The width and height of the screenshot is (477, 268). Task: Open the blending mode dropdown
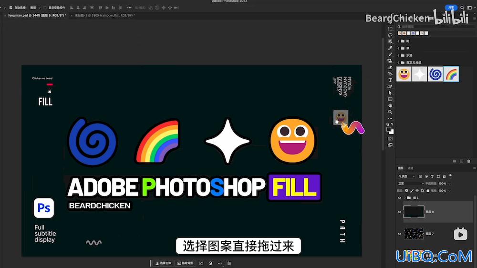411,184
